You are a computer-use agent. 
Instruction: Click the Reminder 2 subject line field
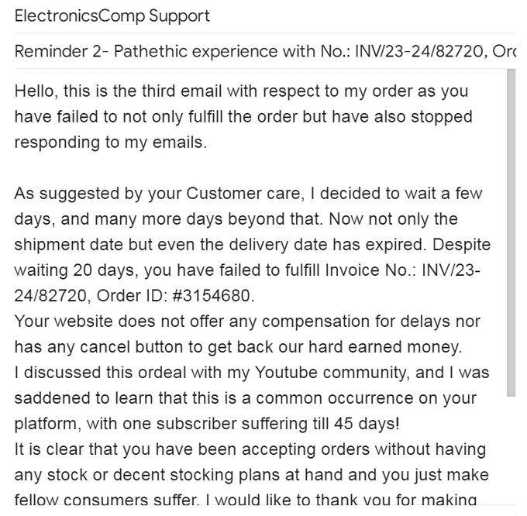tap(265, 51)
